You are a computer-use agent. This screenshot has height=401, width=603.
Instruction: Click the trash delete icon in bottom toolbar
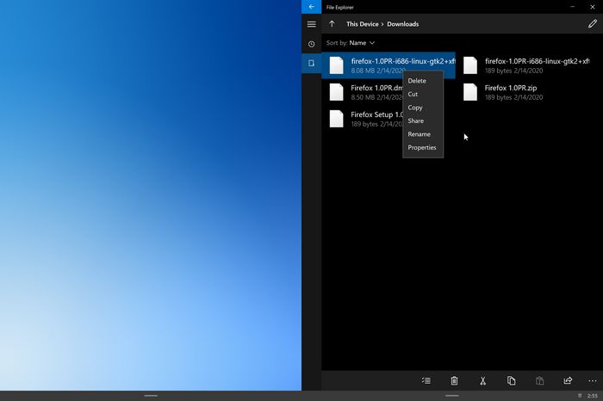click(x=454, y=380)
